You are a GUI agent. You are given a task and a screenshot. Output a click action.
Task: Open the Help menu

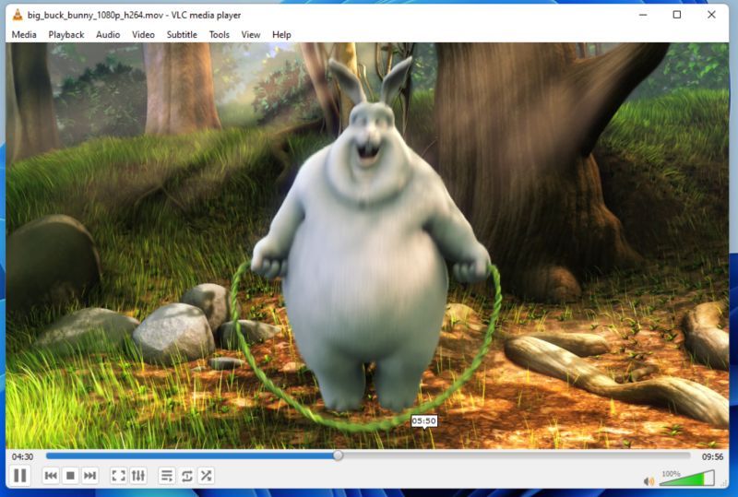281,34
